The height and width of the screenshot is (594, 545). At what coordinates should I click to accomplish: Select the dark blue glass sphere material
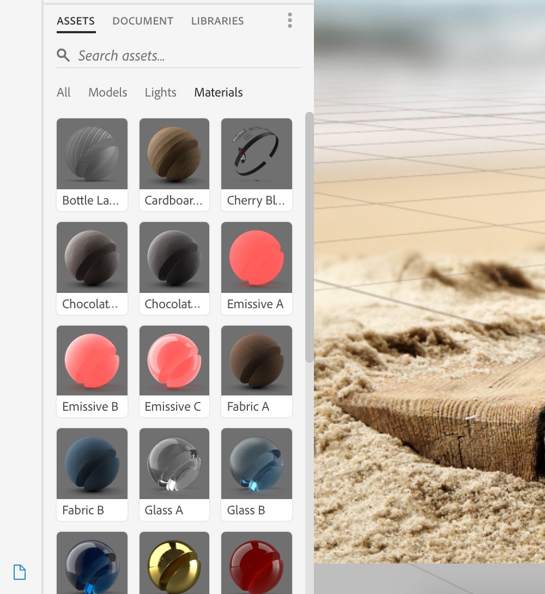coord(92,563)
